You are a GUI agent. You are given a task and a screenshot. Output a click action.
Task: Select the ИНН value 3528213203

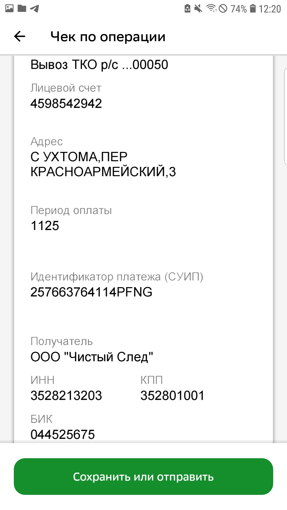pos(66,396)
